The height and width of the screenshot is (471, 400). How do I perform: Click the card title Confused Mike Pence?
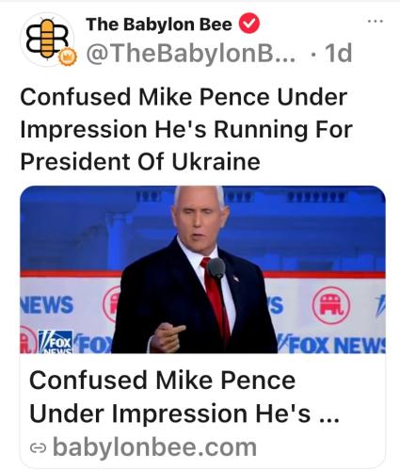pos(162,381)
